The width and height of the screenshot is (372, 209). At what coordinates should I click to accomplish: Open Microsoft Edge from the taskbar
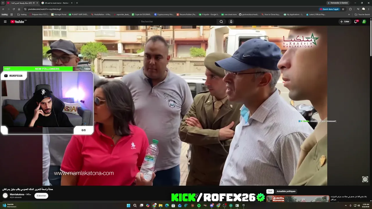[167, 206]
